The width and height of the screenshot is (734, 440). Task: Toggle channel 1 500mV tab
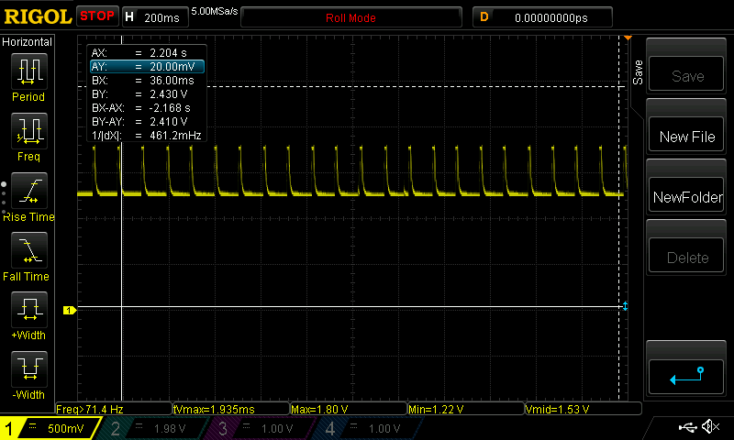tap(50, 428)
